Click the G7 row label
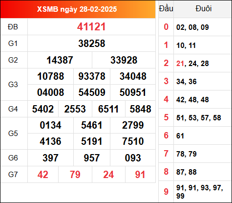The image size is (232, 203). [13, 175]
